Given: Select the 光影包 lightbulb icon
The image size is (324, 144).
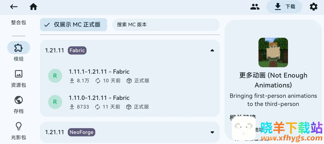Looking at the screenshot, I should (19, 126).
